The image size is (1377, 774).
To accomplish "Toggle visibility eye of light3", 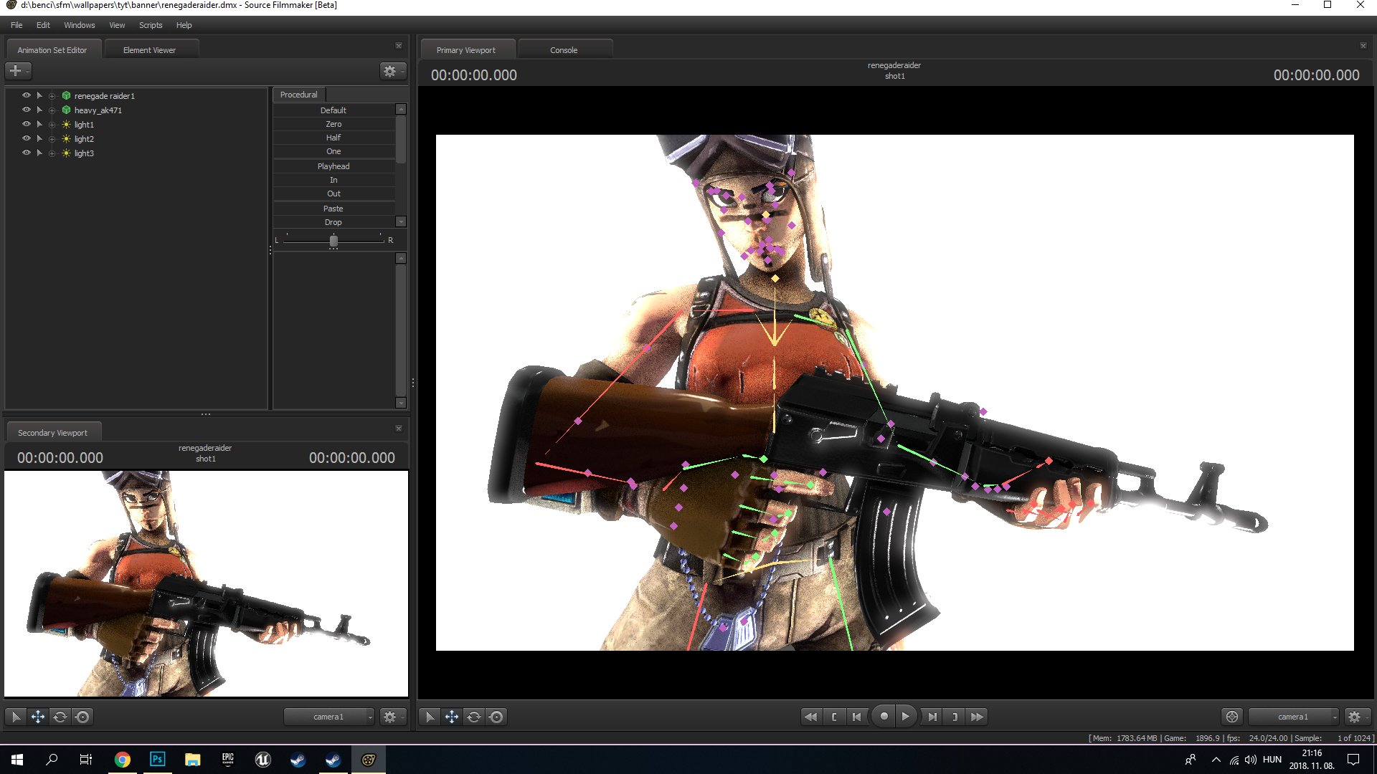I will (x=27, y=153).
